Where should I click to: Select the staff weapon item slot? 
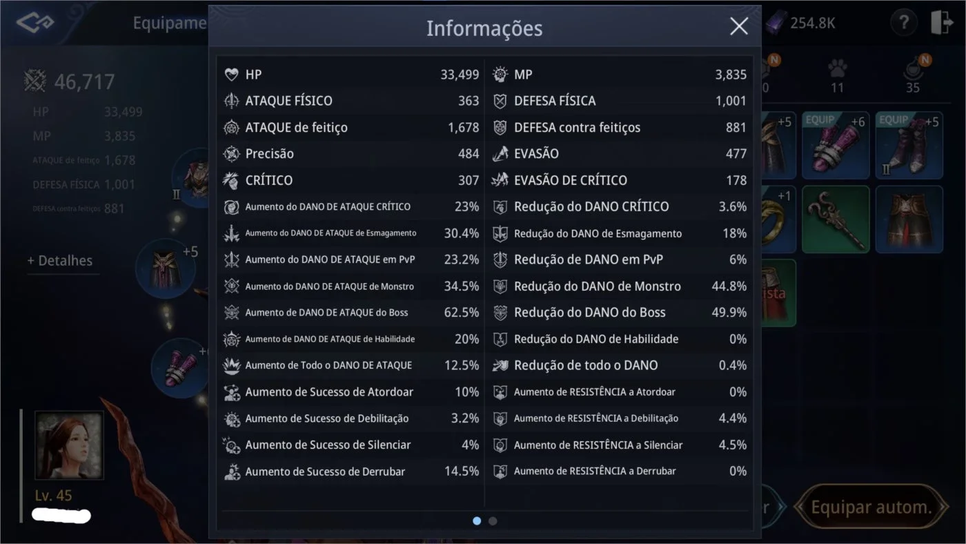(x=835, y=220)
